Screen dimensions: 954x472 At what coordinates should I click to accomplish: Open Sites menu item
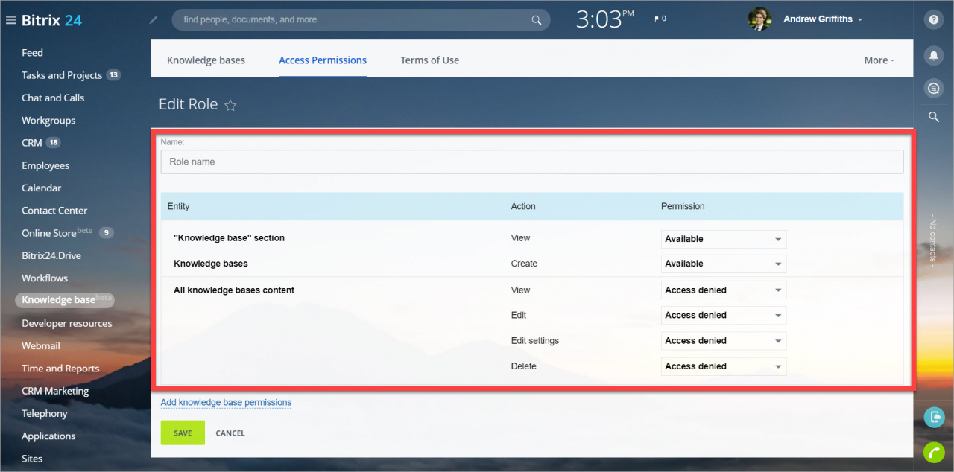pyautogui.click(x=32, y=459)
